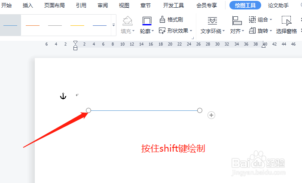Choose the light blue line style preset
Image resolution: width=302 pixels, height=183 pixels.
click(x=10, y=25)
